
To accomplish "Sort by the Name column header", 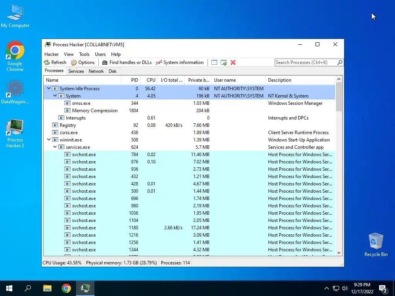I will 82,80.
